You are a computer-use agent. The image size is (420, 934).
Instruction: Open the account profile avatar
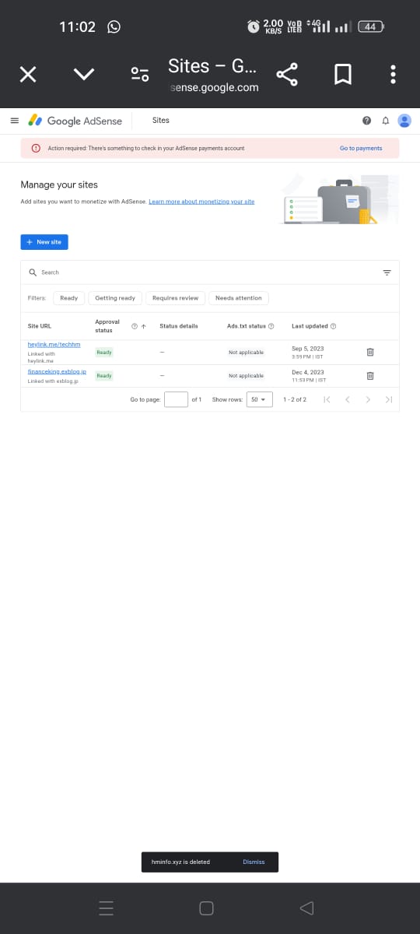(x=404, y=121)
